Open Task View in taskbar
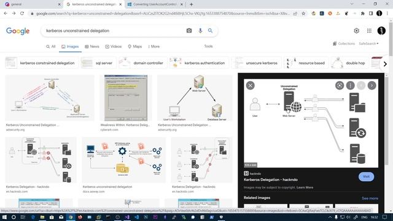 pos(23,217)
